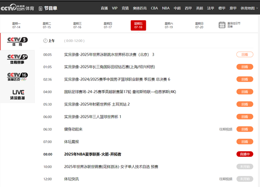
Task: Click the clock icon beside 上午
Action: pos(45,41)
